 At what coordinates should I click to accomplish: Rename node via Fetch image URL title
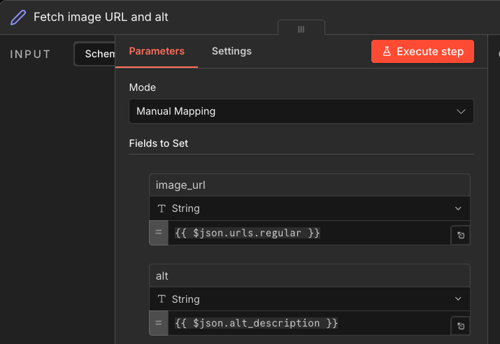click(x=101, y=17)
